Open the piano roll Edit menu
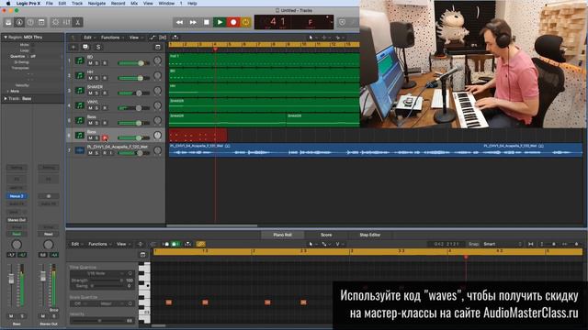The width and height of the screenshot is (588, 330). (x=77, y=244)
